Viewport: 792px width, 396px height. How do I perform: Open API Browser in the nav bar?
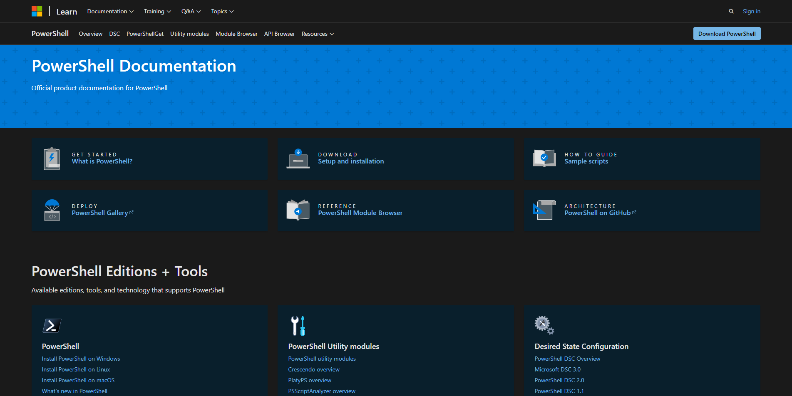pos(279,34)
